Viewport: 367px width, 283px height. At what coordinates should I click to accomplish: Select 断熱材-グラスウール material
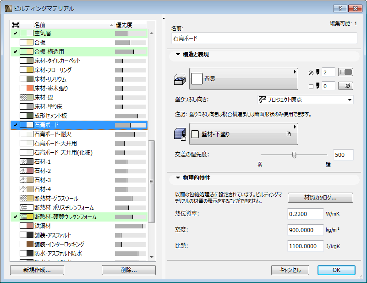click(x=79, y=199)
